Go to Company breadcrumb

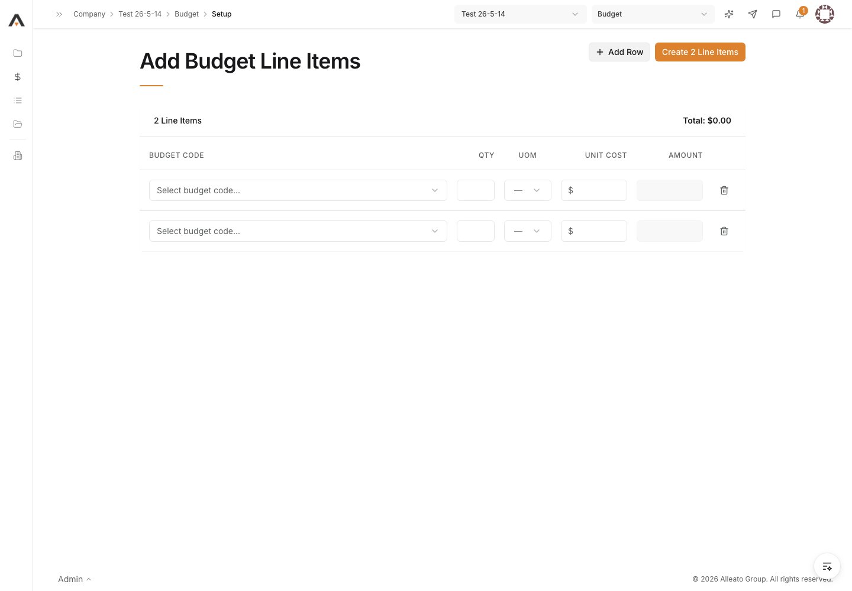point(89,14)
